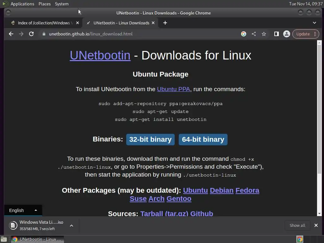Expand download options chevron for iso
The width and height of the screenshot is (324, 243).
72,226
